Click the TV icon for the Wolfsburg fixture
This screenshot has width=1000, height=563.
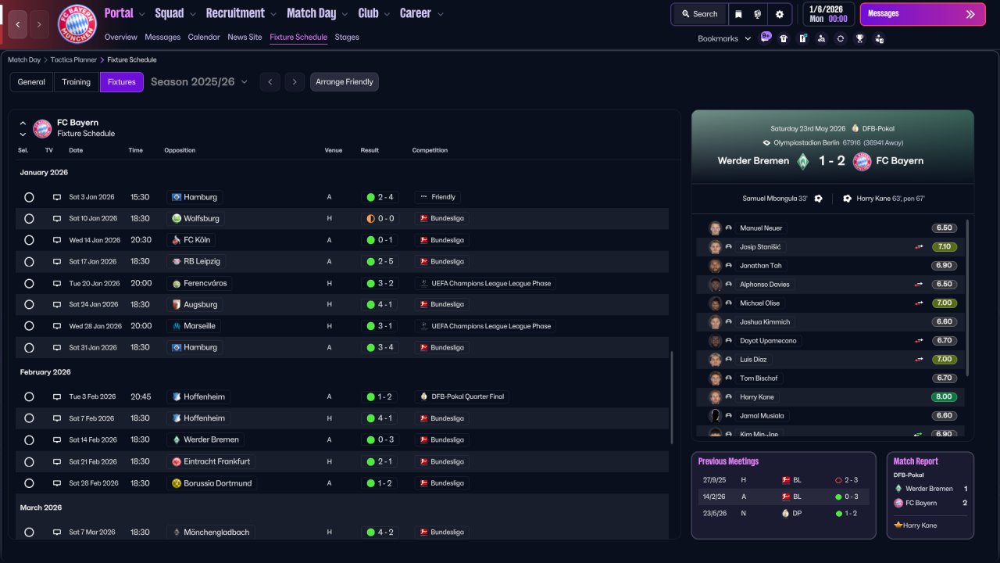point(57,219)
